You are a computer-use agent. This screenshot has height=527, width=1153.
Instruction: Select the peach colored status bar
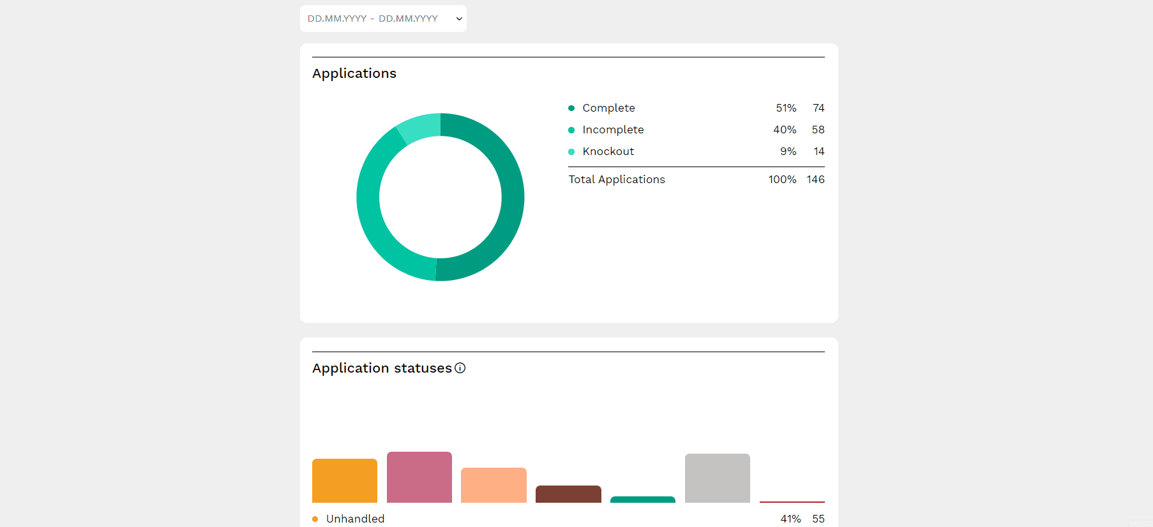(x=494, y=485)
